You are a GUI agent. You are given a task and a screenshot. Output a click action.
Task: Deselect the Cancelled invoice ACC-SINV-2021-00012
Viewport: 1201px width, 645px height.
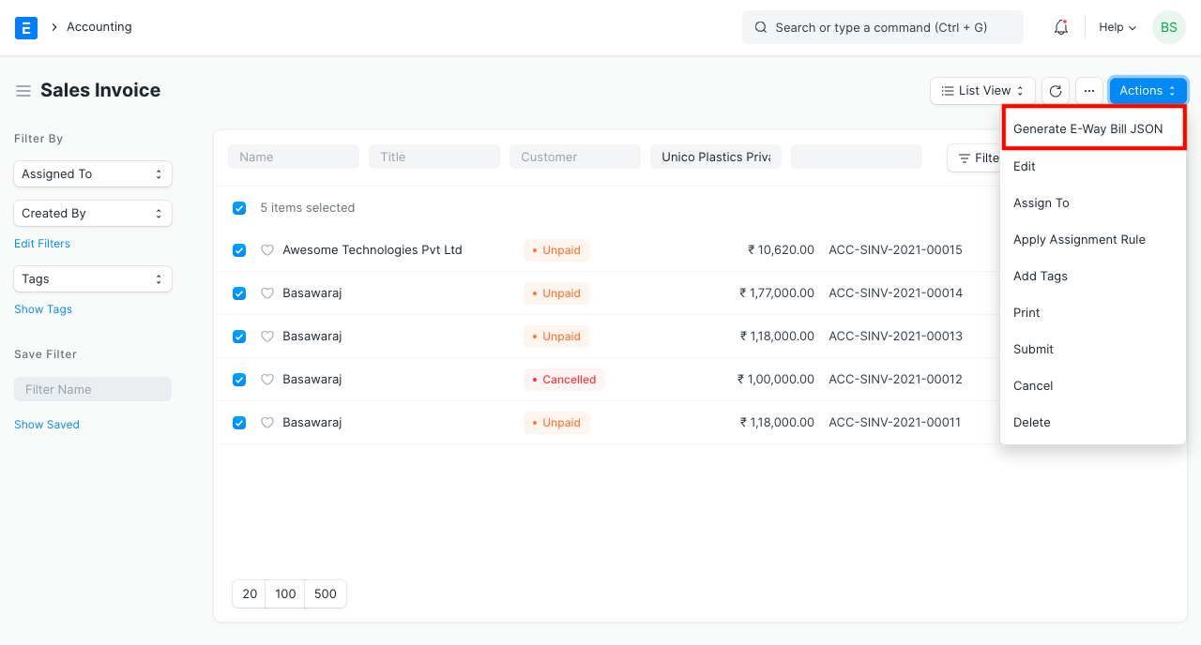(239, 380)
